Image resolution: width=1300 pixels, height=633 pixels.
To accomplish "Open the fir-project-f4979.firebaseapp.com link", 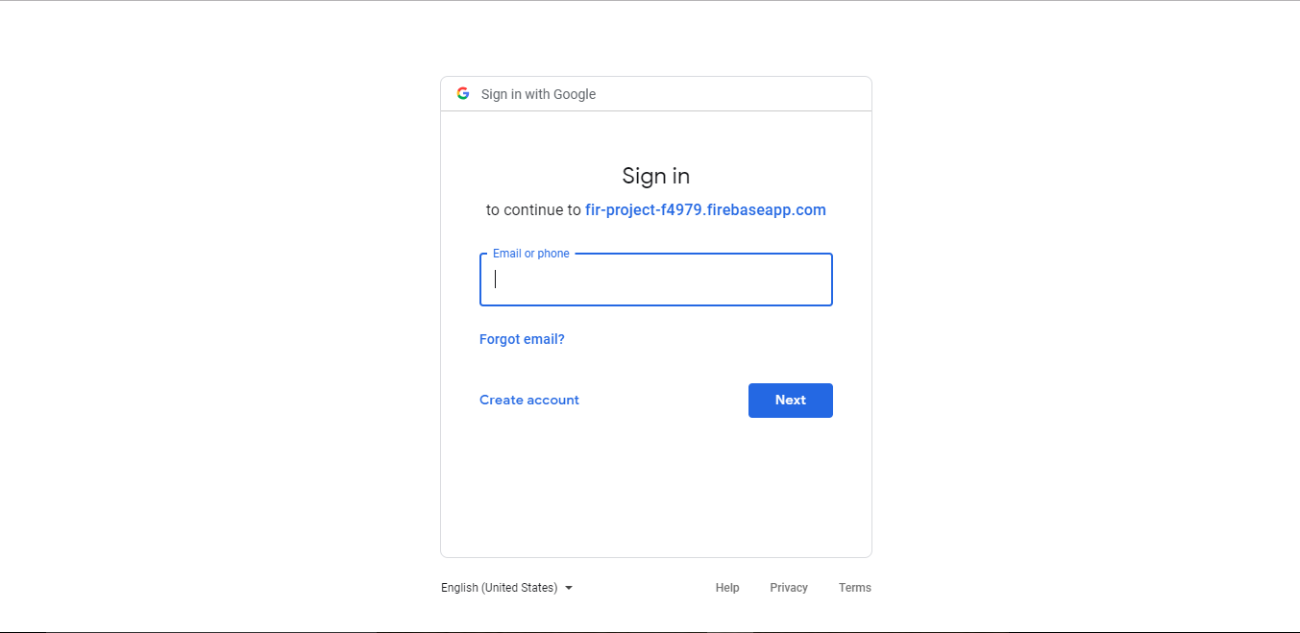I will (705, 209).
